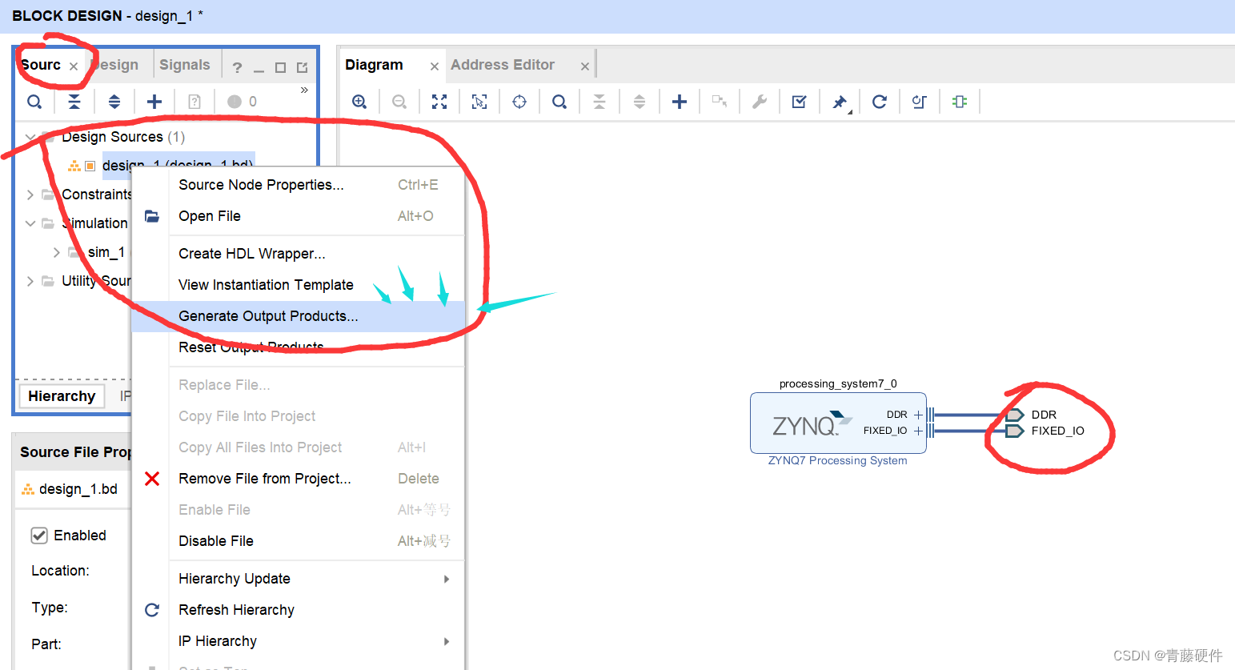The height and width of the screenshot is (670, 1235).
Task: Open source file info icon
Action: coord(194,102)
